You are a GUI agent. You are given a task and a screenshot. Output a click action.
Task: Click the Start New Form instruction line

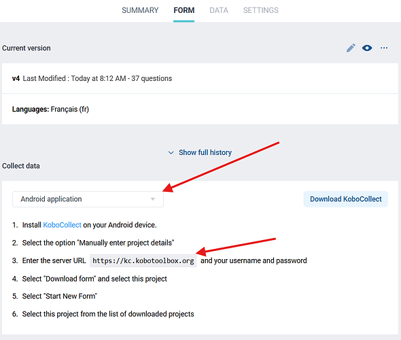[x=60, y=296]
